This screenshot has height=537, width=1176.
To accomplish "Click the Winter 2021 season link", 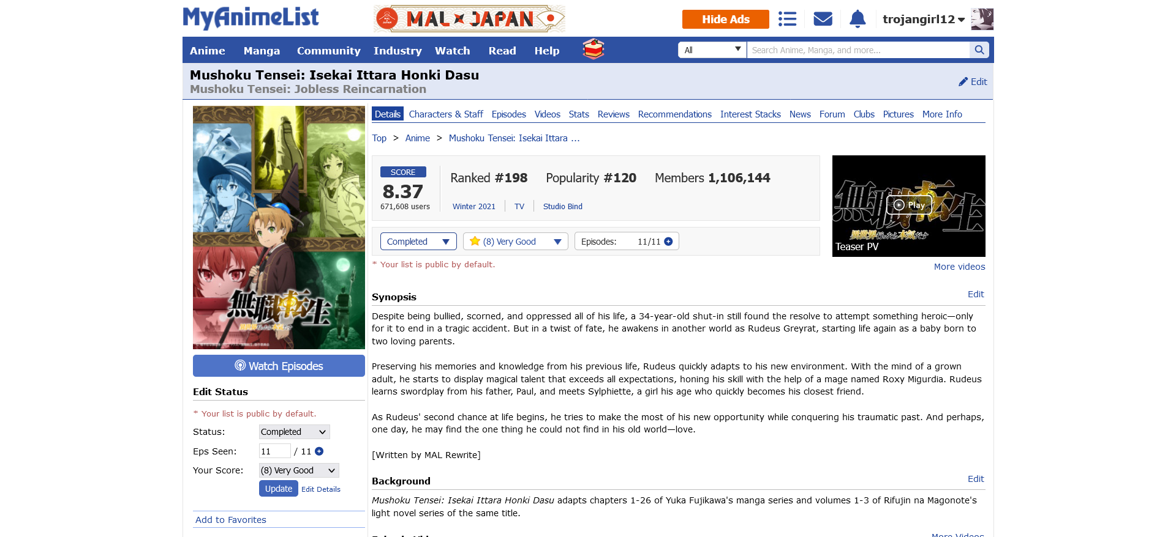I will 474,207.
